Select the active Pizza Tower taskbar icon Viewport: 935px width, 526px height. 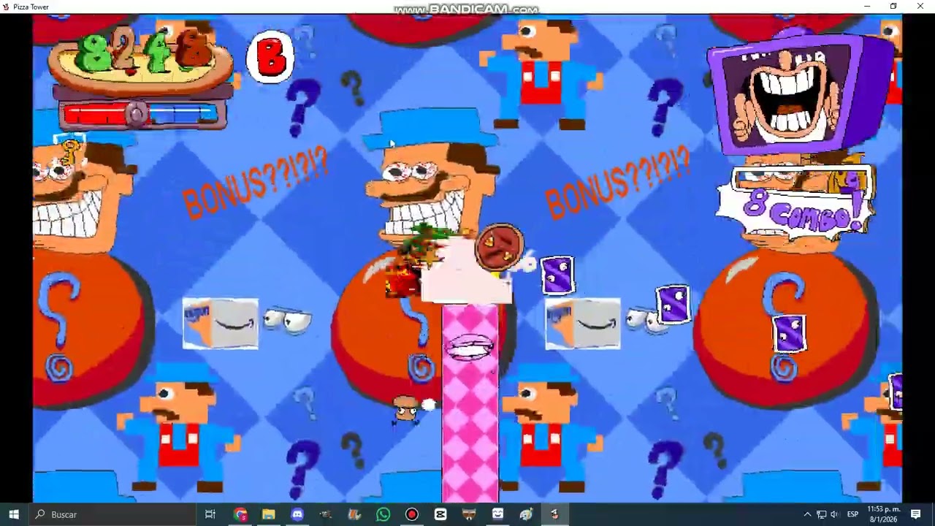click(x=554, y=514)
